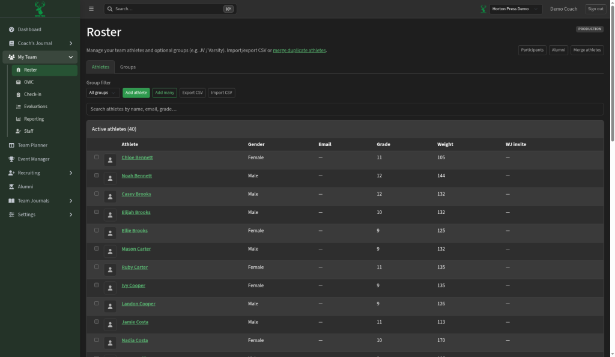Click the Add many button
This screenshot has width=615, height=357.
click(165, 93)
